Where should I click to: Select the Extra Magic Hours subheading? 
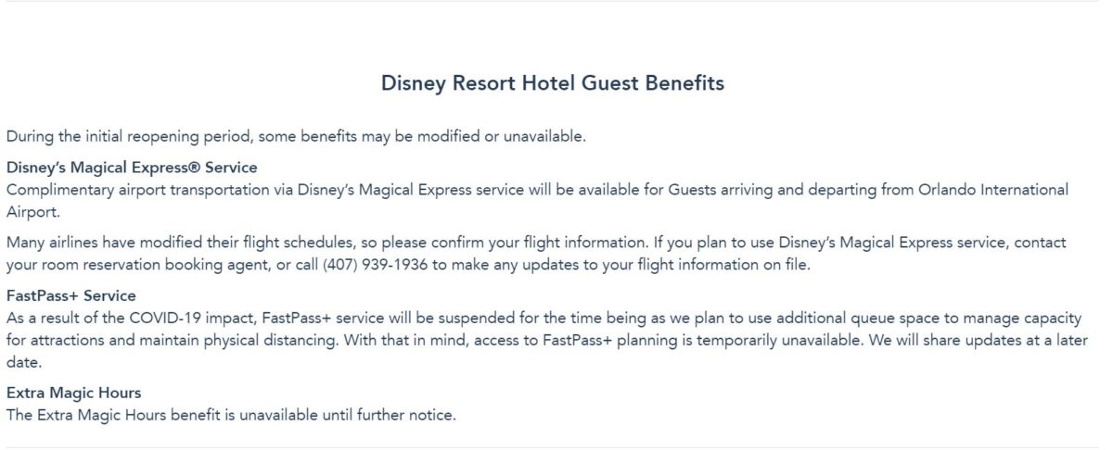(73, 393)
